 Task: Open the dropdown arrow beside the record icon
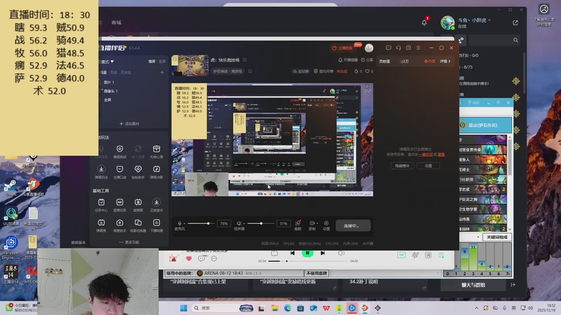317,223
